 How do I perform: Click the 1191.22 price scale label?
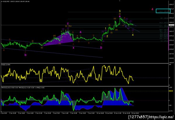[x=171, y=18]
